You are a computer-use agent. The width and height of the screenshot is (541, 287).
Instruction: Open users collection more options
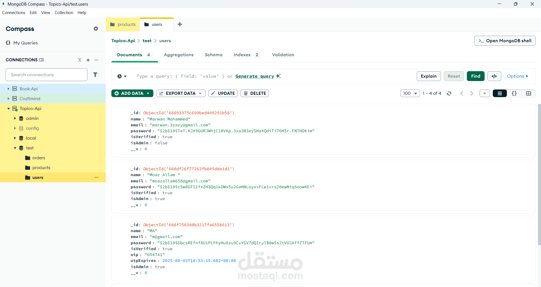click(x=96, y=177)
